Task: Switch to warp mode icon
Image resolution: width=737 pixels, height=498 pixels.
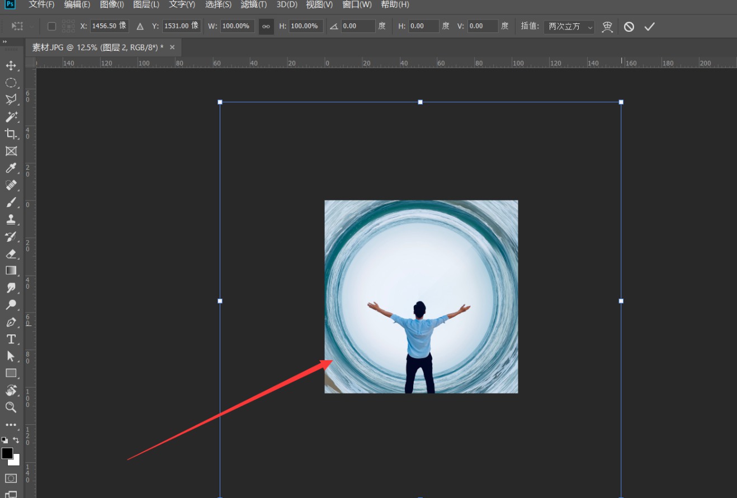Action: coord(607,26)
